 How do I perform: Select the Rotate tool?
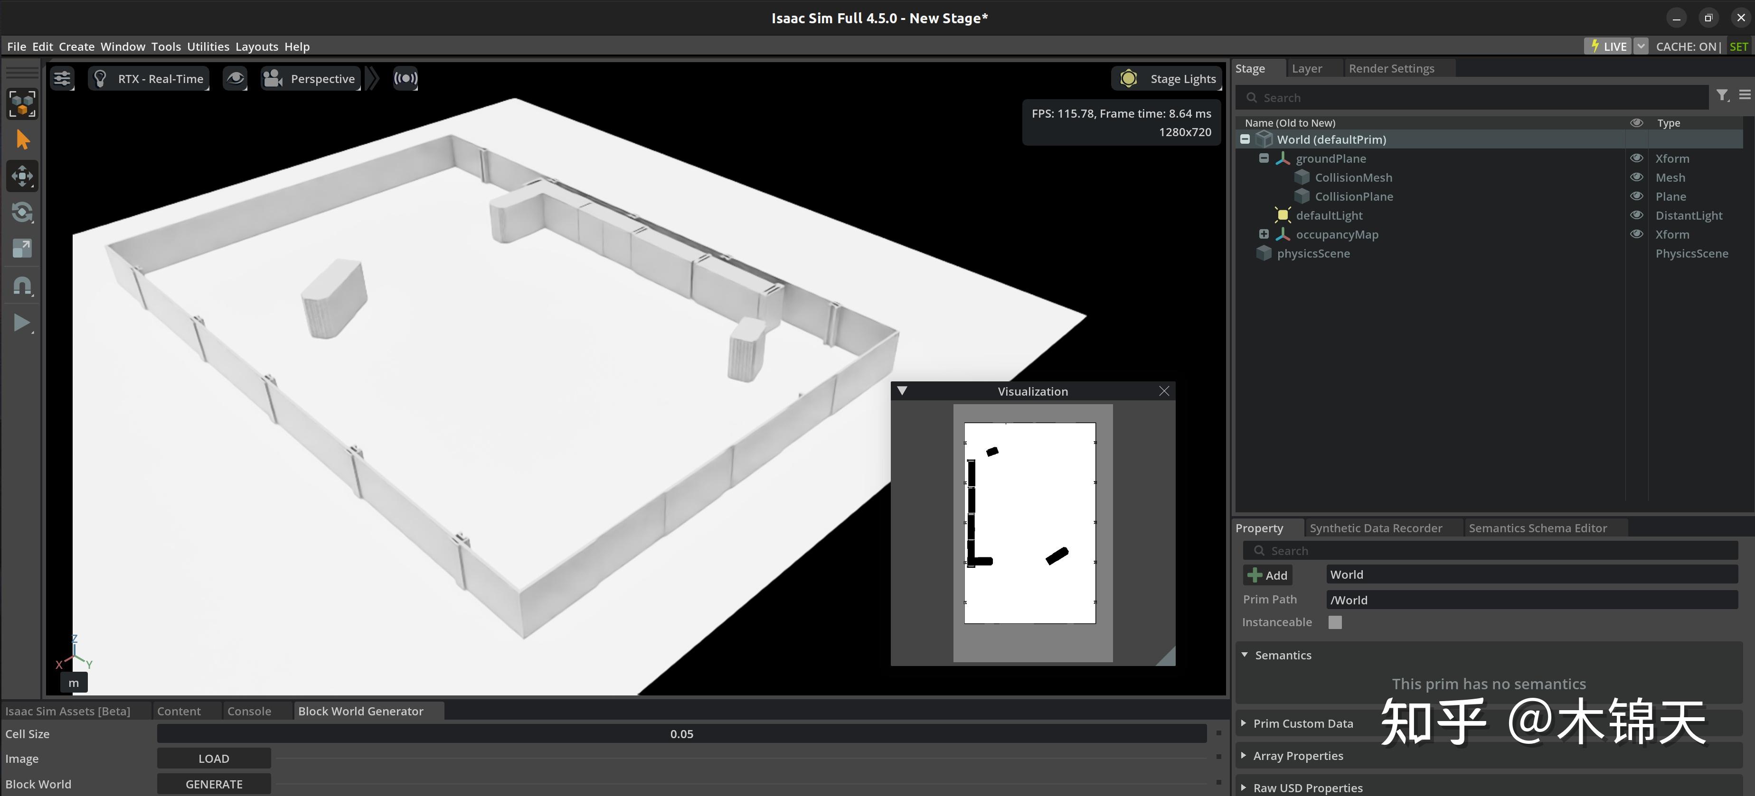click(22, 212)
